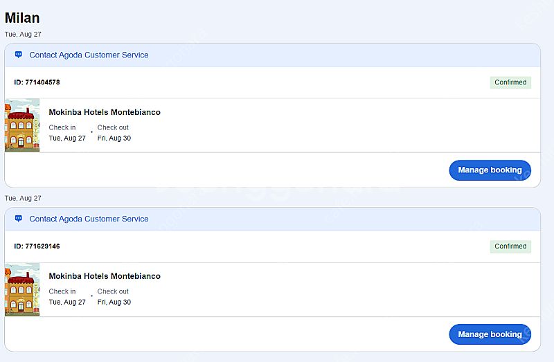
Task: Select booking ID 771404578 text
Action: (x=37, y=82)
